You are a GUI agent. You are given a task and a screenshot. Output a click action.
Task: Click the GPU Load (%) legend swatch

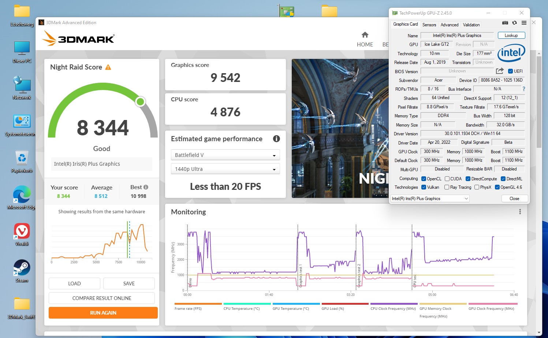point(345,304)
